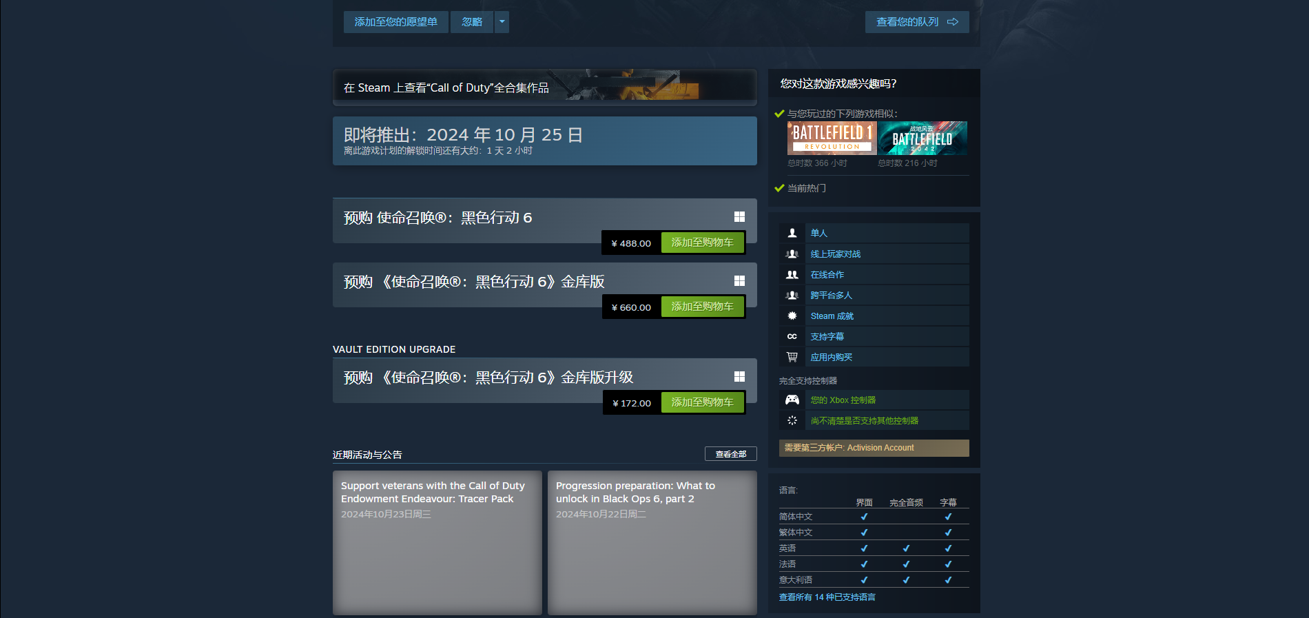Click the CC subtitles icon

(x=792, y=336)
